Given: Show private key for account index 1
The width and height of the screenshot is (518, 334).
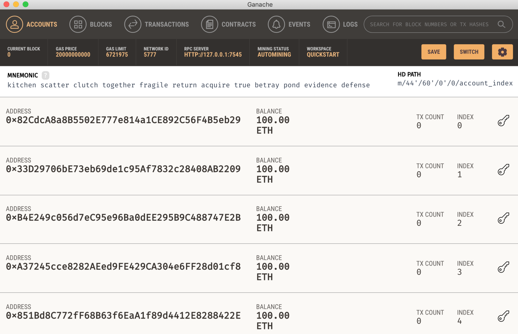Looking at the screenshot, I should coord(503,170).
